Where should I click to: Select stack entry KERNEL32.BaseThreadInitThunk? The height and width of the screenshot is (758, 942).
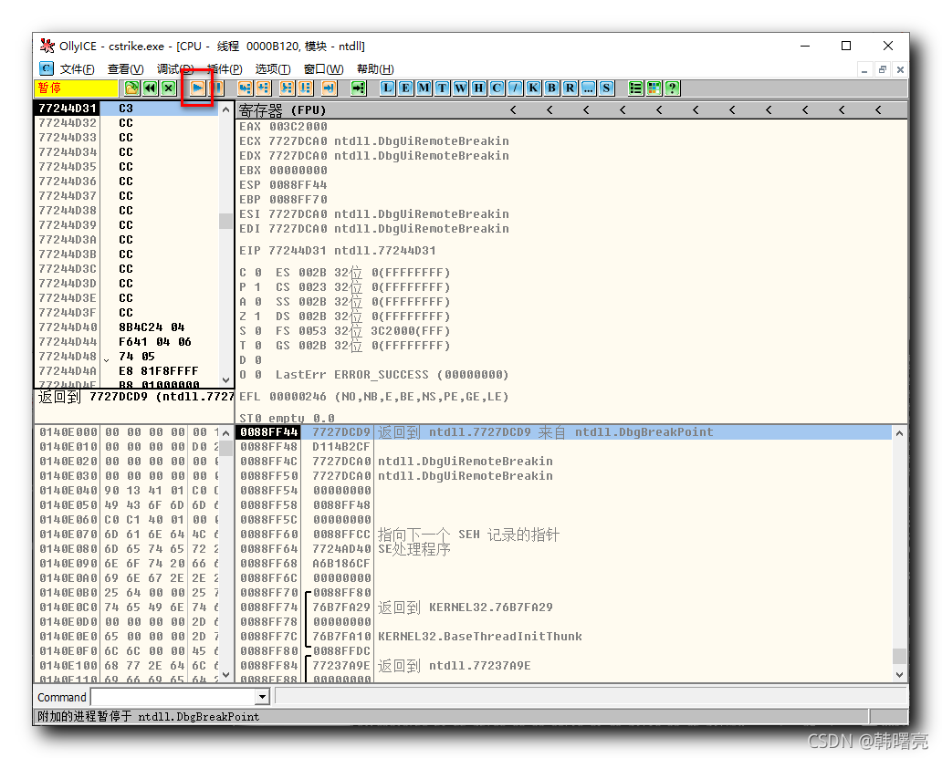pyautogui.click(x=480, y=636)
